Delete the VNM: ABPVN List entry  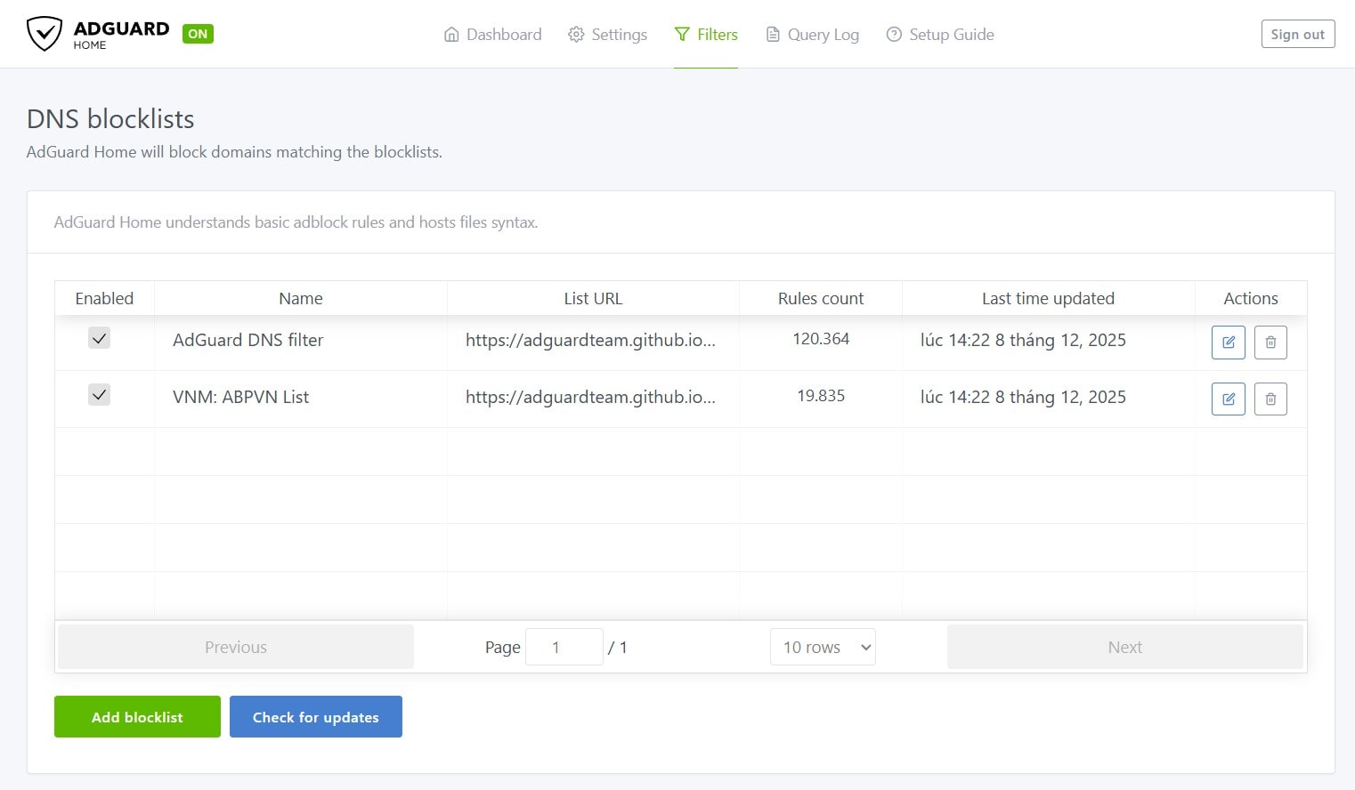1270,399
